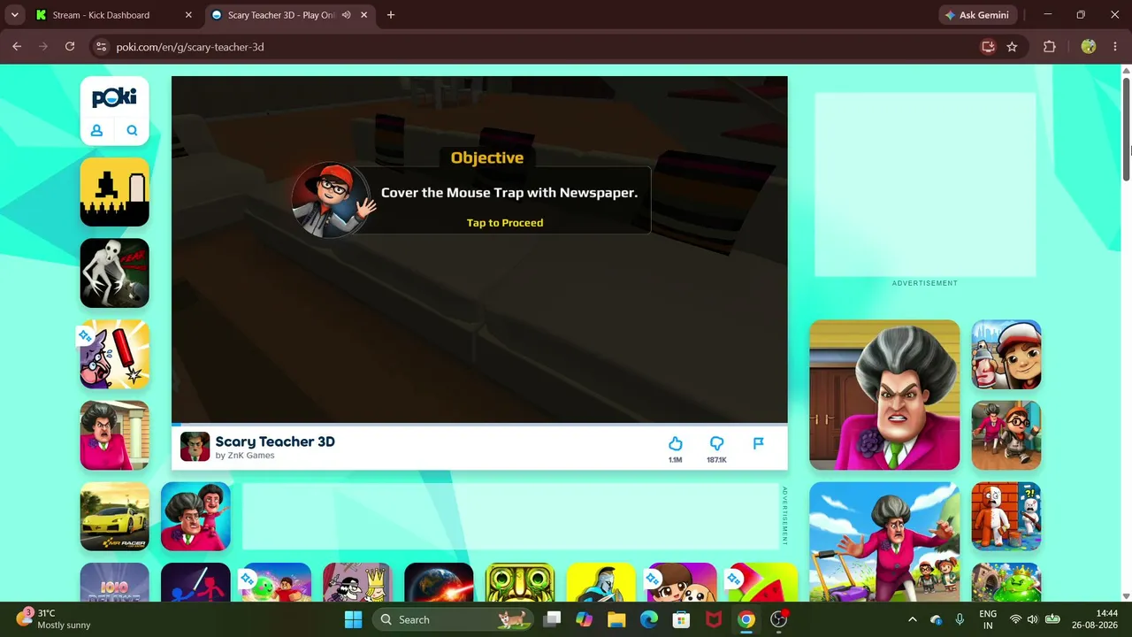Open the Poki search magnifier

[x=132, y=131]
